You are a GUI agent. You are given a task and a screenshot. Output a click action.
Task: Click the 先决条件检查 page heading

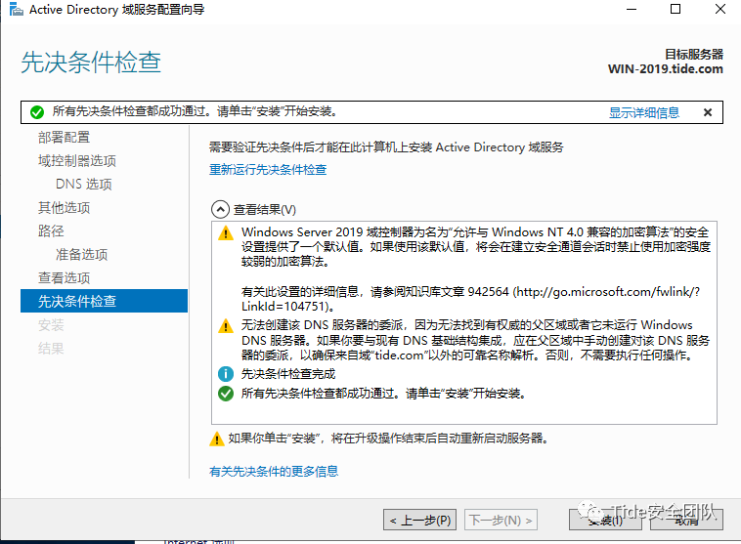[91, 62]
